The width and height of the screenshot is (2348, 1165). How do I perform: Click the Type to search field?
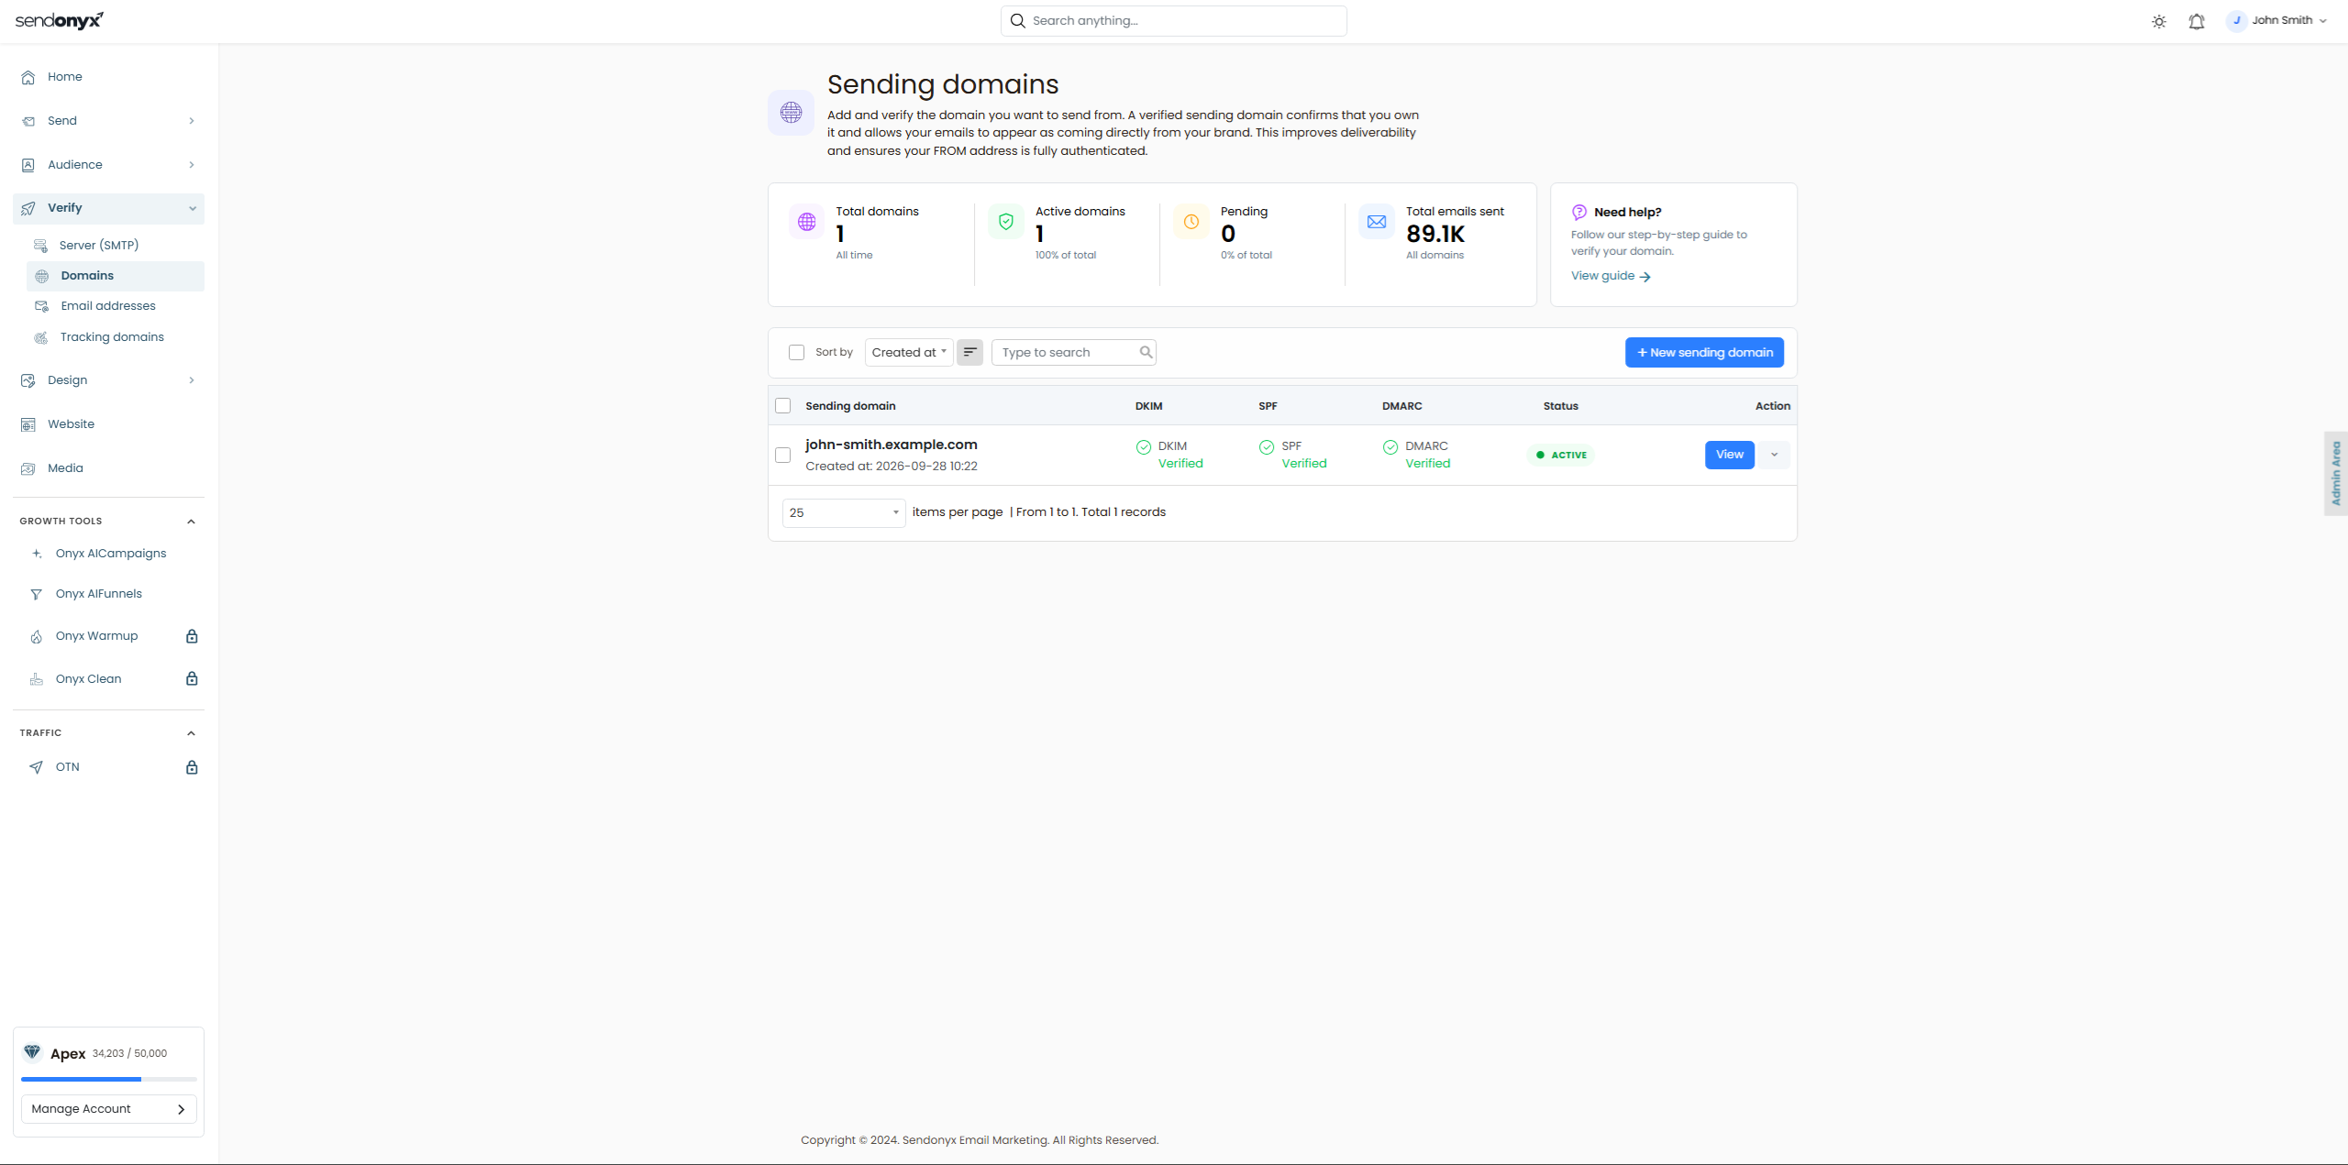[x=1074, y=352]
